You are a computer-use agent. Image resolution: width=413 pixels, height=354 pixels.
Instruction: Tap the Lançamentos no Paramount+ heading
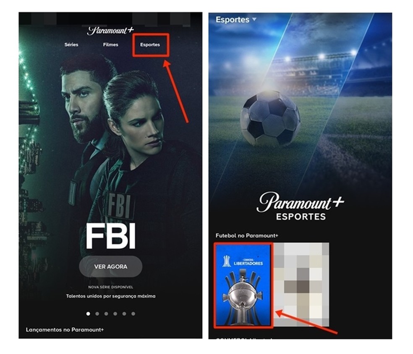[65, 330]
